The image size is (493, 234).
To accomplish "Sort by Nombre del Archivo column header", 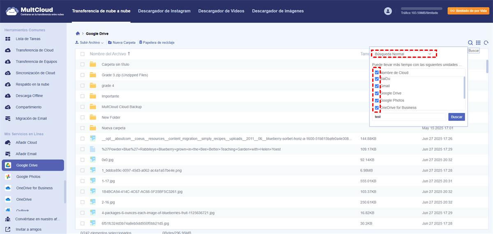I will [x=110, y=54].
